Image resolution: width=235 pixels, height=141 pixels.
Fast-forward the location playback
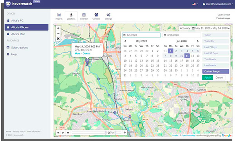click(x=68, y=133)
